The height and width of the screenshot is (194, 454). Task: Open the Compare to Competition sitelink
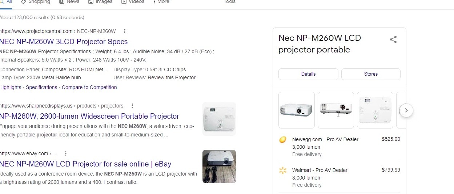pyautogui.click(x=89, y=87)
